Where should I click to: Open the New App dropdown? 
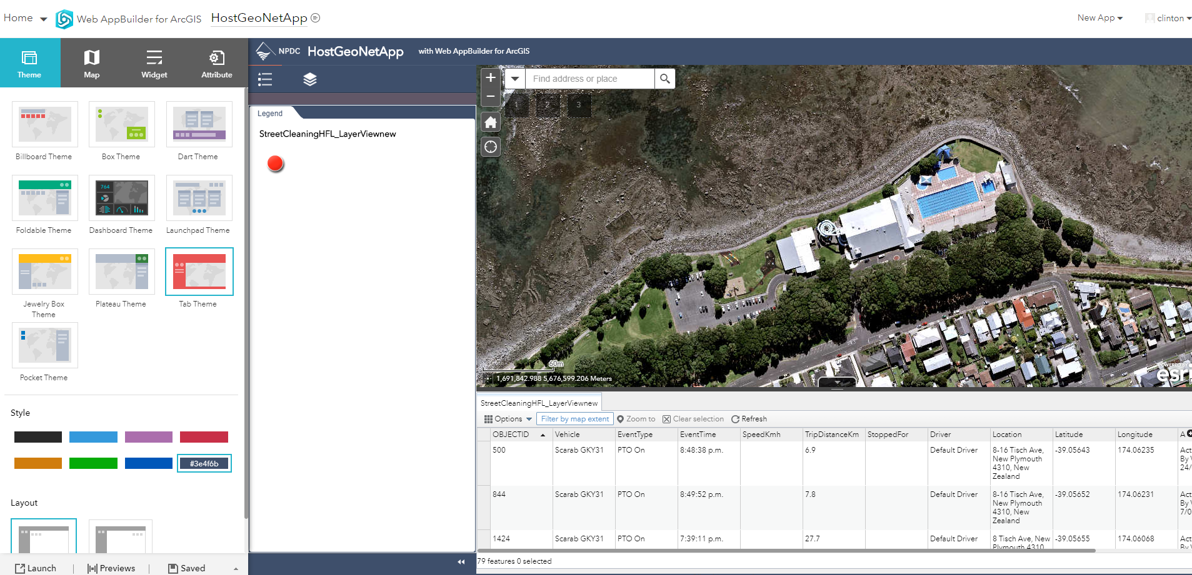pos(1099,18)
